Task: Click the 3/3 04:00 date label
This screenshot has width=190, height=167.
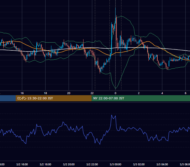Action: pos(162,164)
